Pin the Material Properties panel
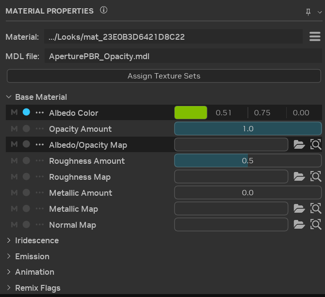This screenshot has height=297, width=325. click(x=308, y=12)
